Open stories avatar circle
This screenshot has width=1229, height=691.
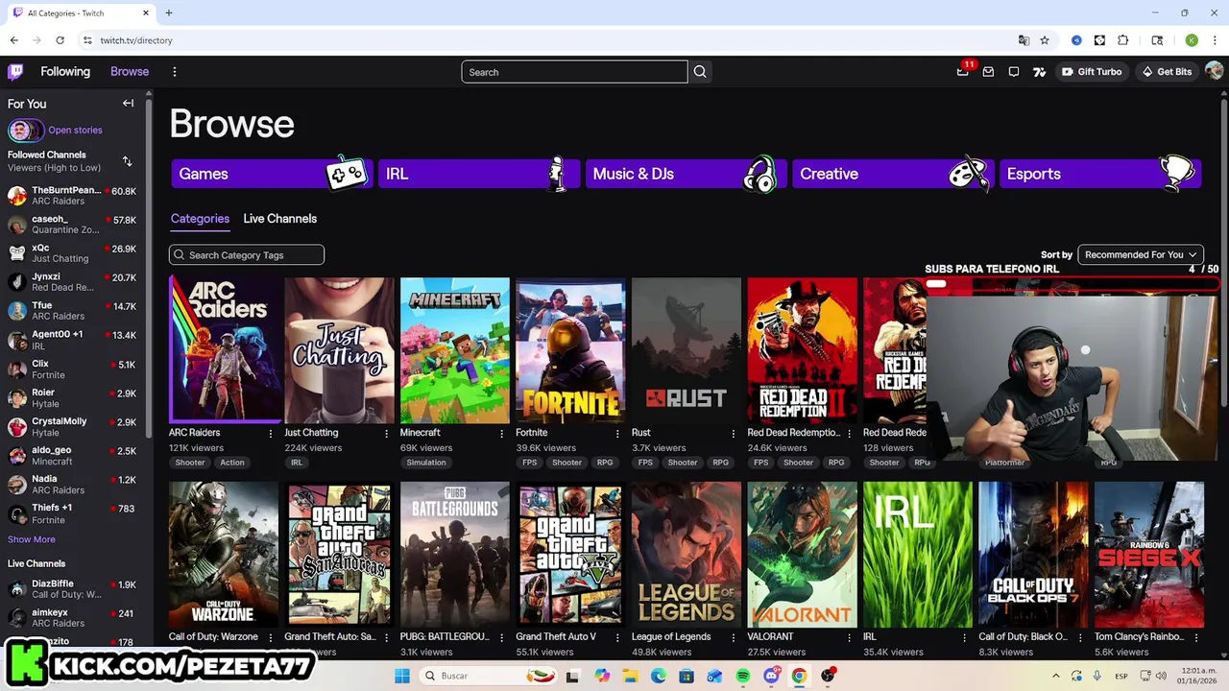point(25,130)
